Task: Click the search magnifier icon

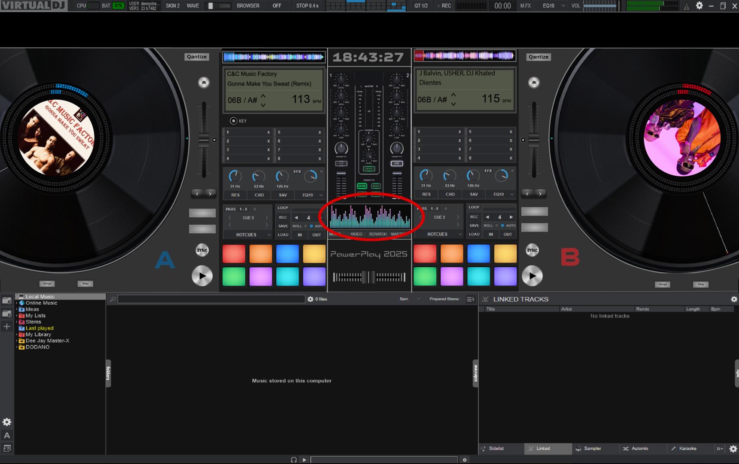Action: (113, 299)
